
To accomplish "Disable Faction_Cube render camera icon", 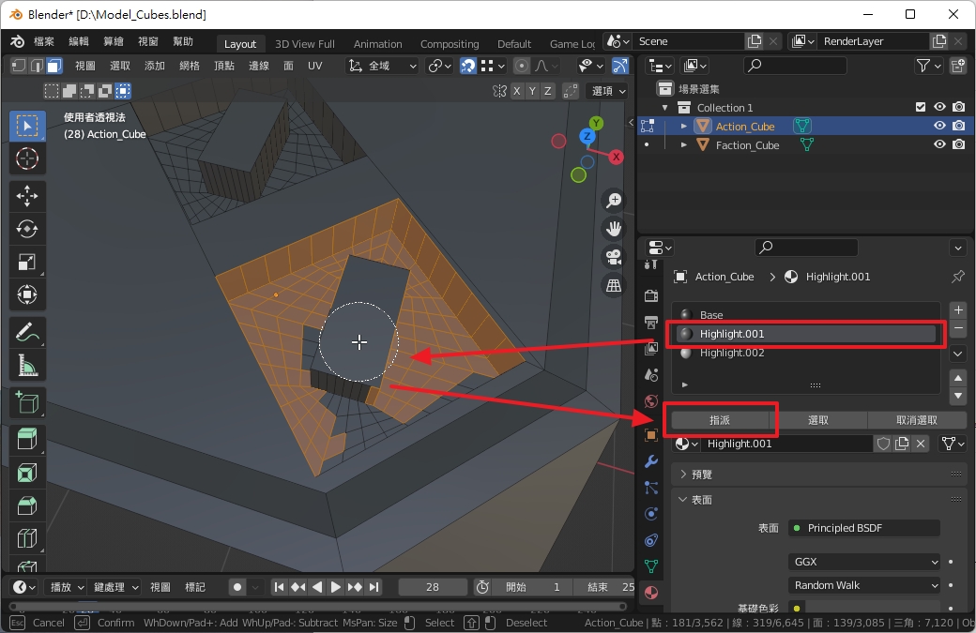I will click(958, 144).
